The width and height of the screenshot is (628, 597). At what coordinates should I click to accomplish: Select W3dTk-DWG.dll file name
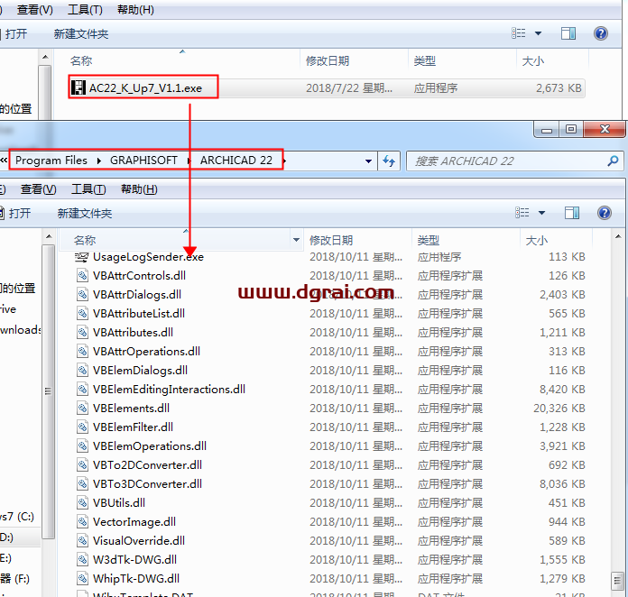[x=134, y=559]
